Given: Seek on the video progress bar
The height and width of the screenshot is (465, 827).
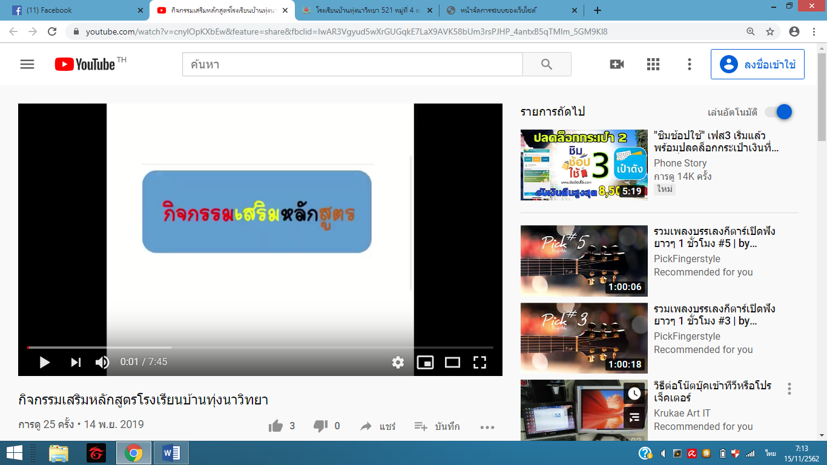Looking at the screenshot, I should coord(260,348).
